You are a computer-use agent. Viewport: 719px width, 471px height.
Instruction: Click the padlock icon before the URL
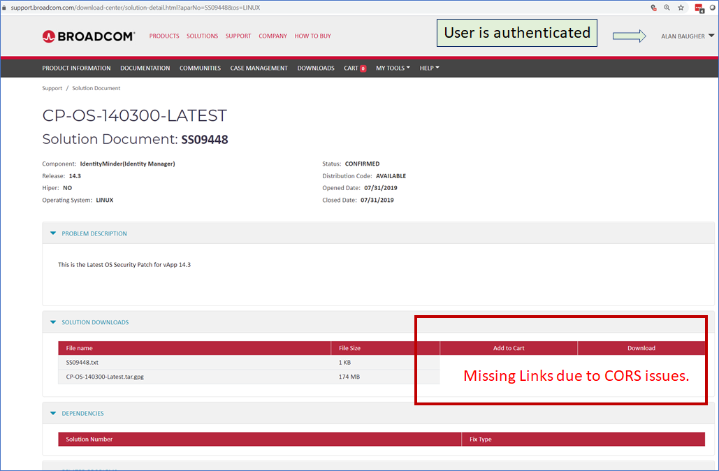[6, 7]
